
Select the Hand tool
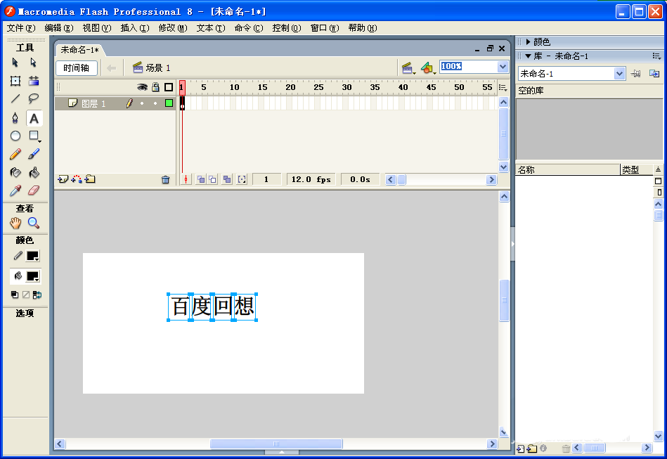coord(15,223)
